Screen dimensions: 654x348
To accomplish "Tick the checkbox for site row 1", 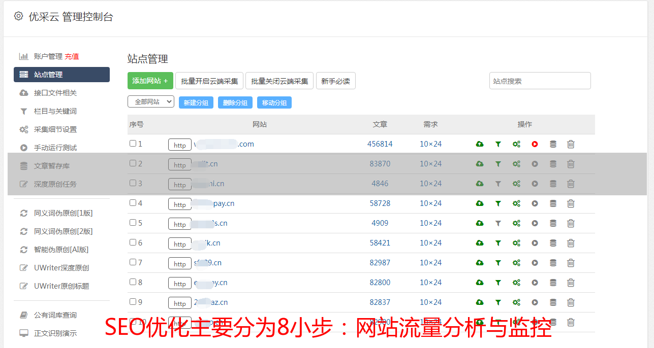I will point(133,144).
